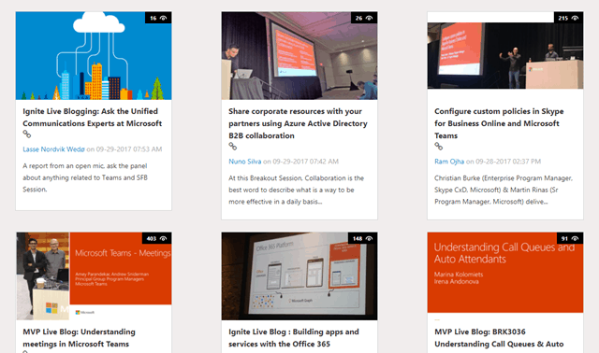Open the Microsoft Teams Meetings slide thumbnail
The image size is (599, 353).
point(94,276)
